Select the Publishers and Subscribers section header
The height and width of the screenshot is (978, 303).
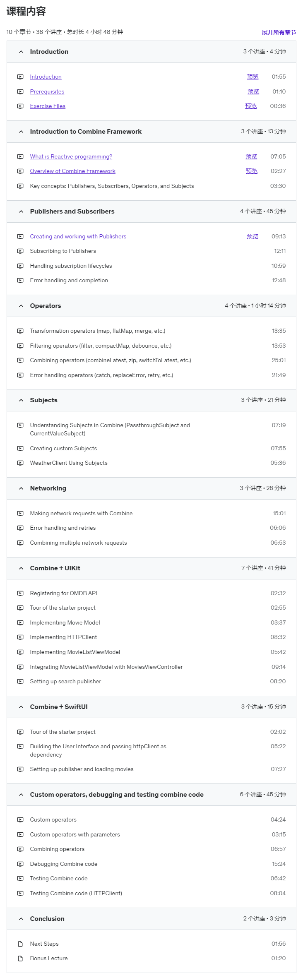[x=151, y=211]
